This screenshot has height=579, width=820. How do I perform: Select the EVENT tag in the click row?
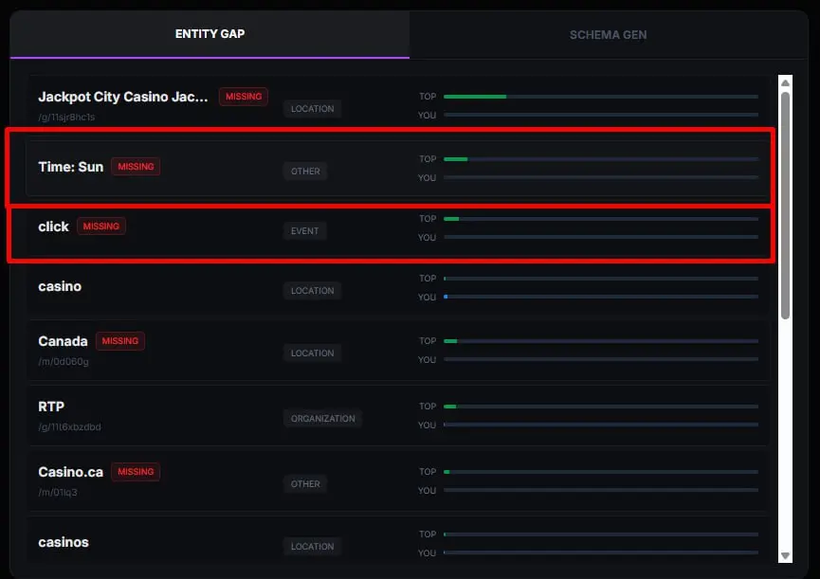(x=305, y=231)
